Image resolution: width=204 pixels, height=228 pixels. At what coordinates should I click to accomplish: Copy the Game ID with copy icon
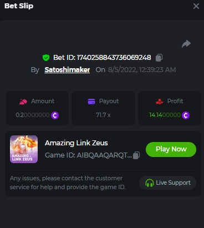coord(136,155)
